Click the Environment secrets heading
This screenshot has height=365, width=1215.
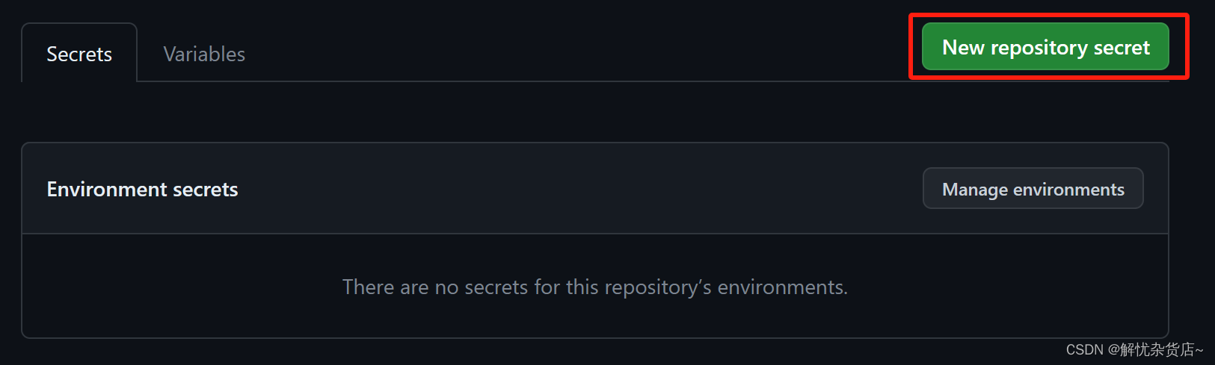pyautogui.click(x=142, y=190)
